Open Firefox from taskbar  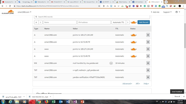[46, 102]
